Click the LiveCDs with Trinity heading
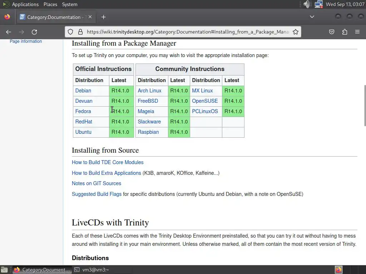Image resolution: width=366 pixels, height=274 pixels. point(110,223)
